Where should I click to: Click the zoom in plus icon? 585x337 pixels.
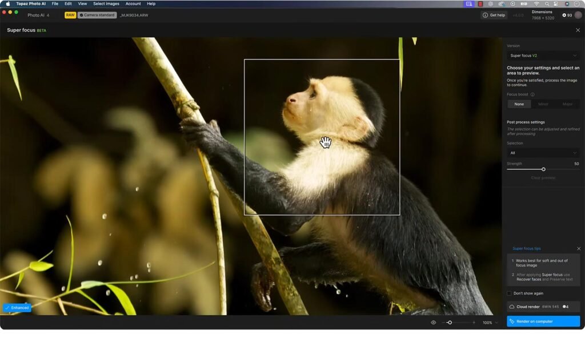click(474, 323)
